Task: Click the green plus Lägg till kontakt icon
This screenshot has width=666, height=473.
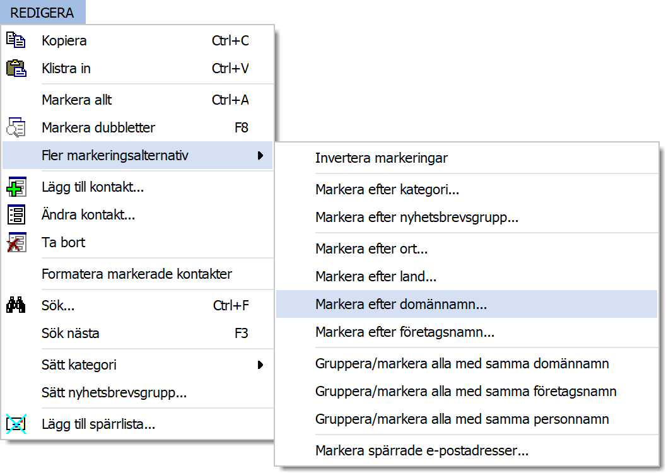Action: (16, 187)
